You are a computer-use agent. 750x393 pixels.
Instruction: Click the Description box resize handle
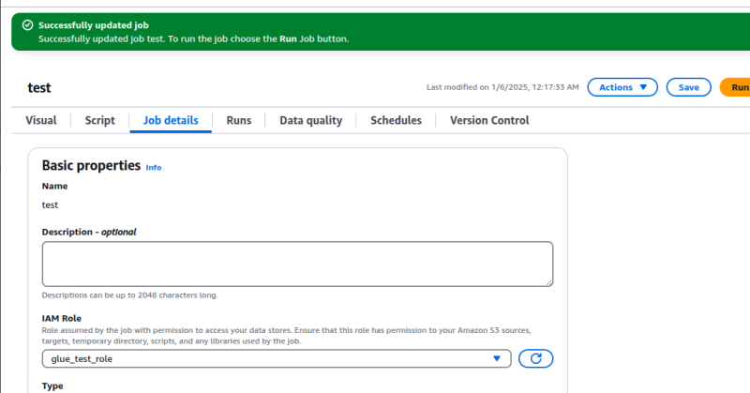(548, 281)
